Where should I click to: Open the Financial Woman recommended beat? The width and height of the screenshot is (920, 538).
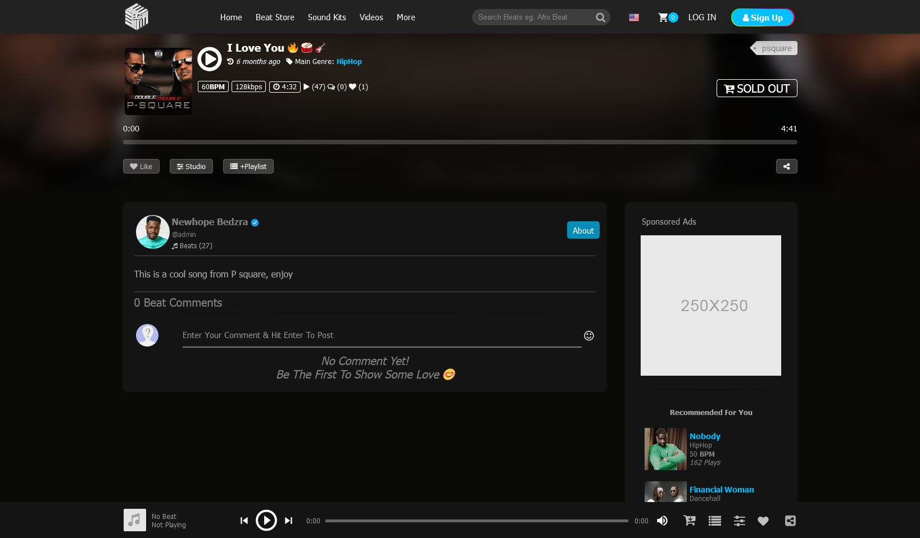722,490
